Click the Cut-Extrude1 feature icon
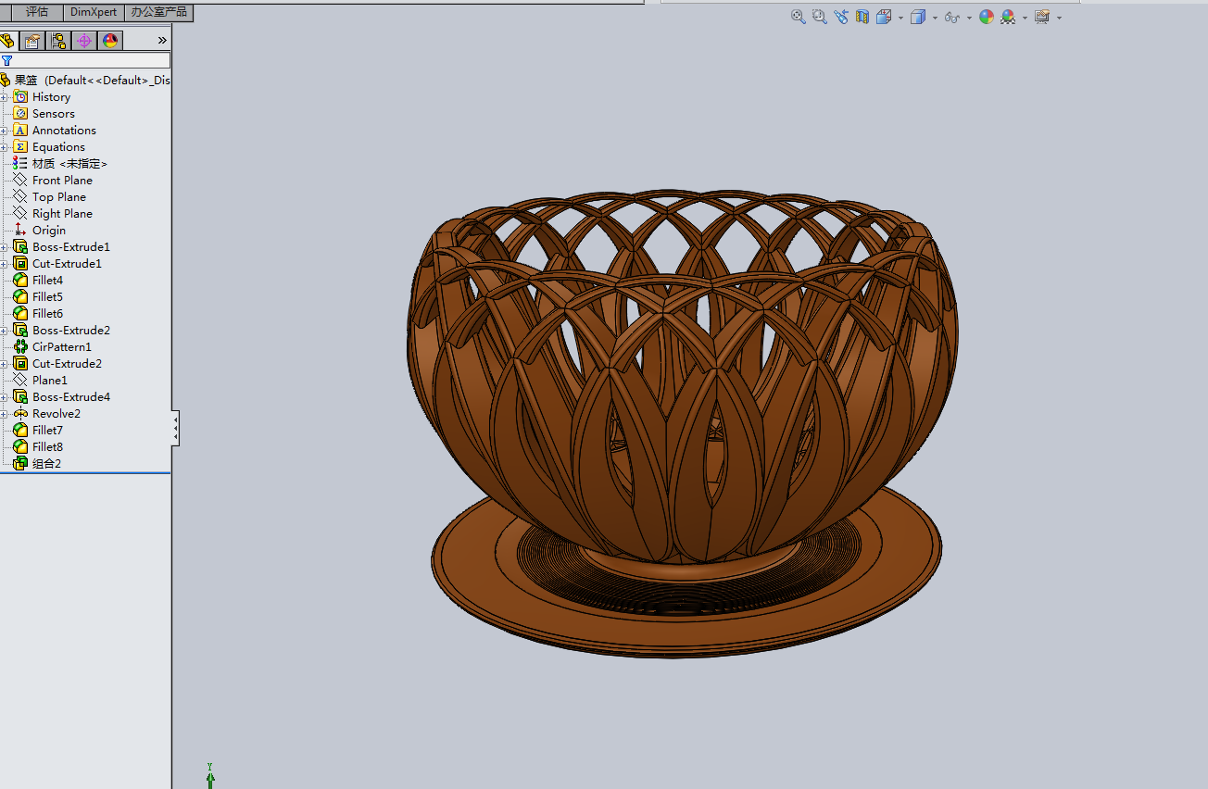 (x=20, y=264)
